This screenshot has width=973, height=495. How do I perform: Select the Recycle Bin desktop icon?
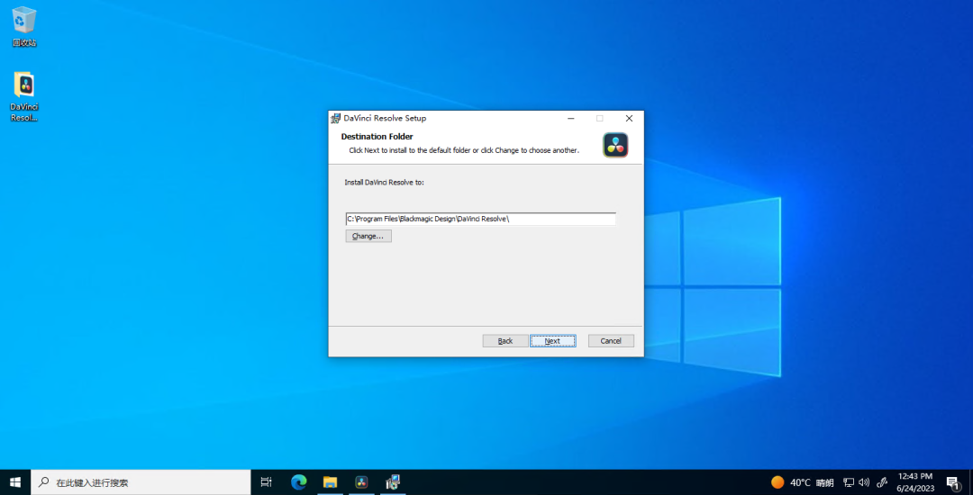pos(24,26)
